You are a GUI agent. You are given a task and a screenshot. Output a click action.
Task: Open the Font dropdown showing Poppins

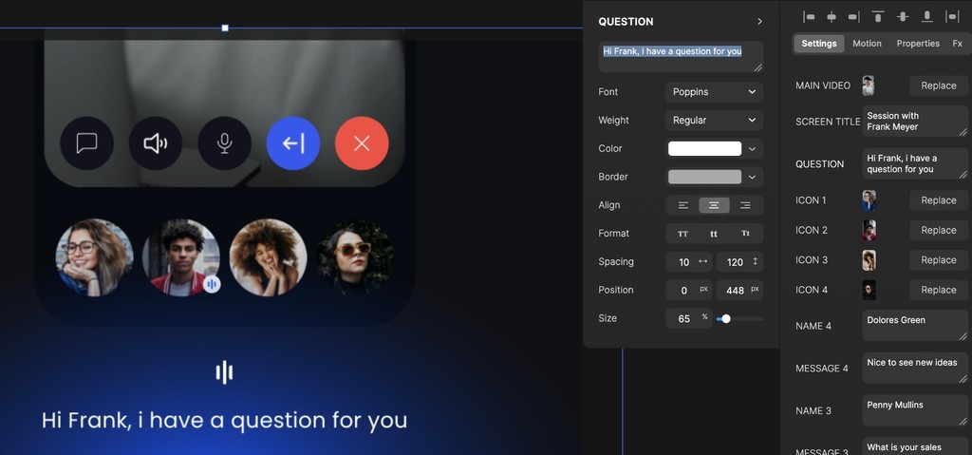(714, 92)
